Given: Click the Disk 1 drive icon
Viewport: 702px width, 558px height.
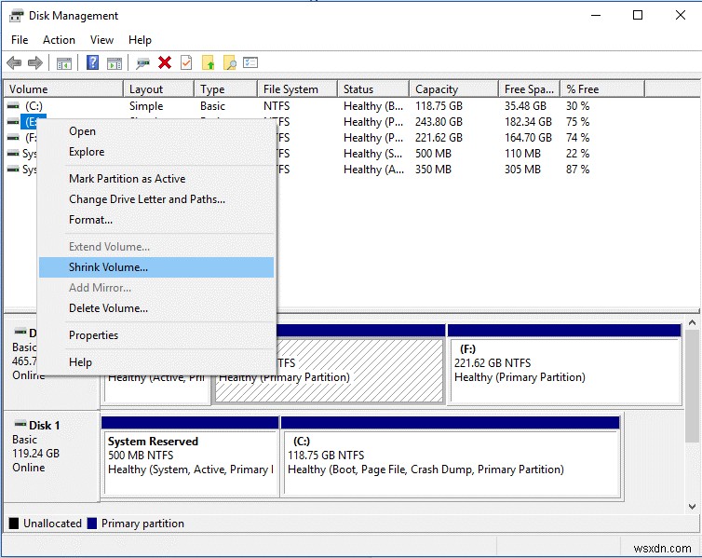Looking at the screenshot, I should [20, 424].
